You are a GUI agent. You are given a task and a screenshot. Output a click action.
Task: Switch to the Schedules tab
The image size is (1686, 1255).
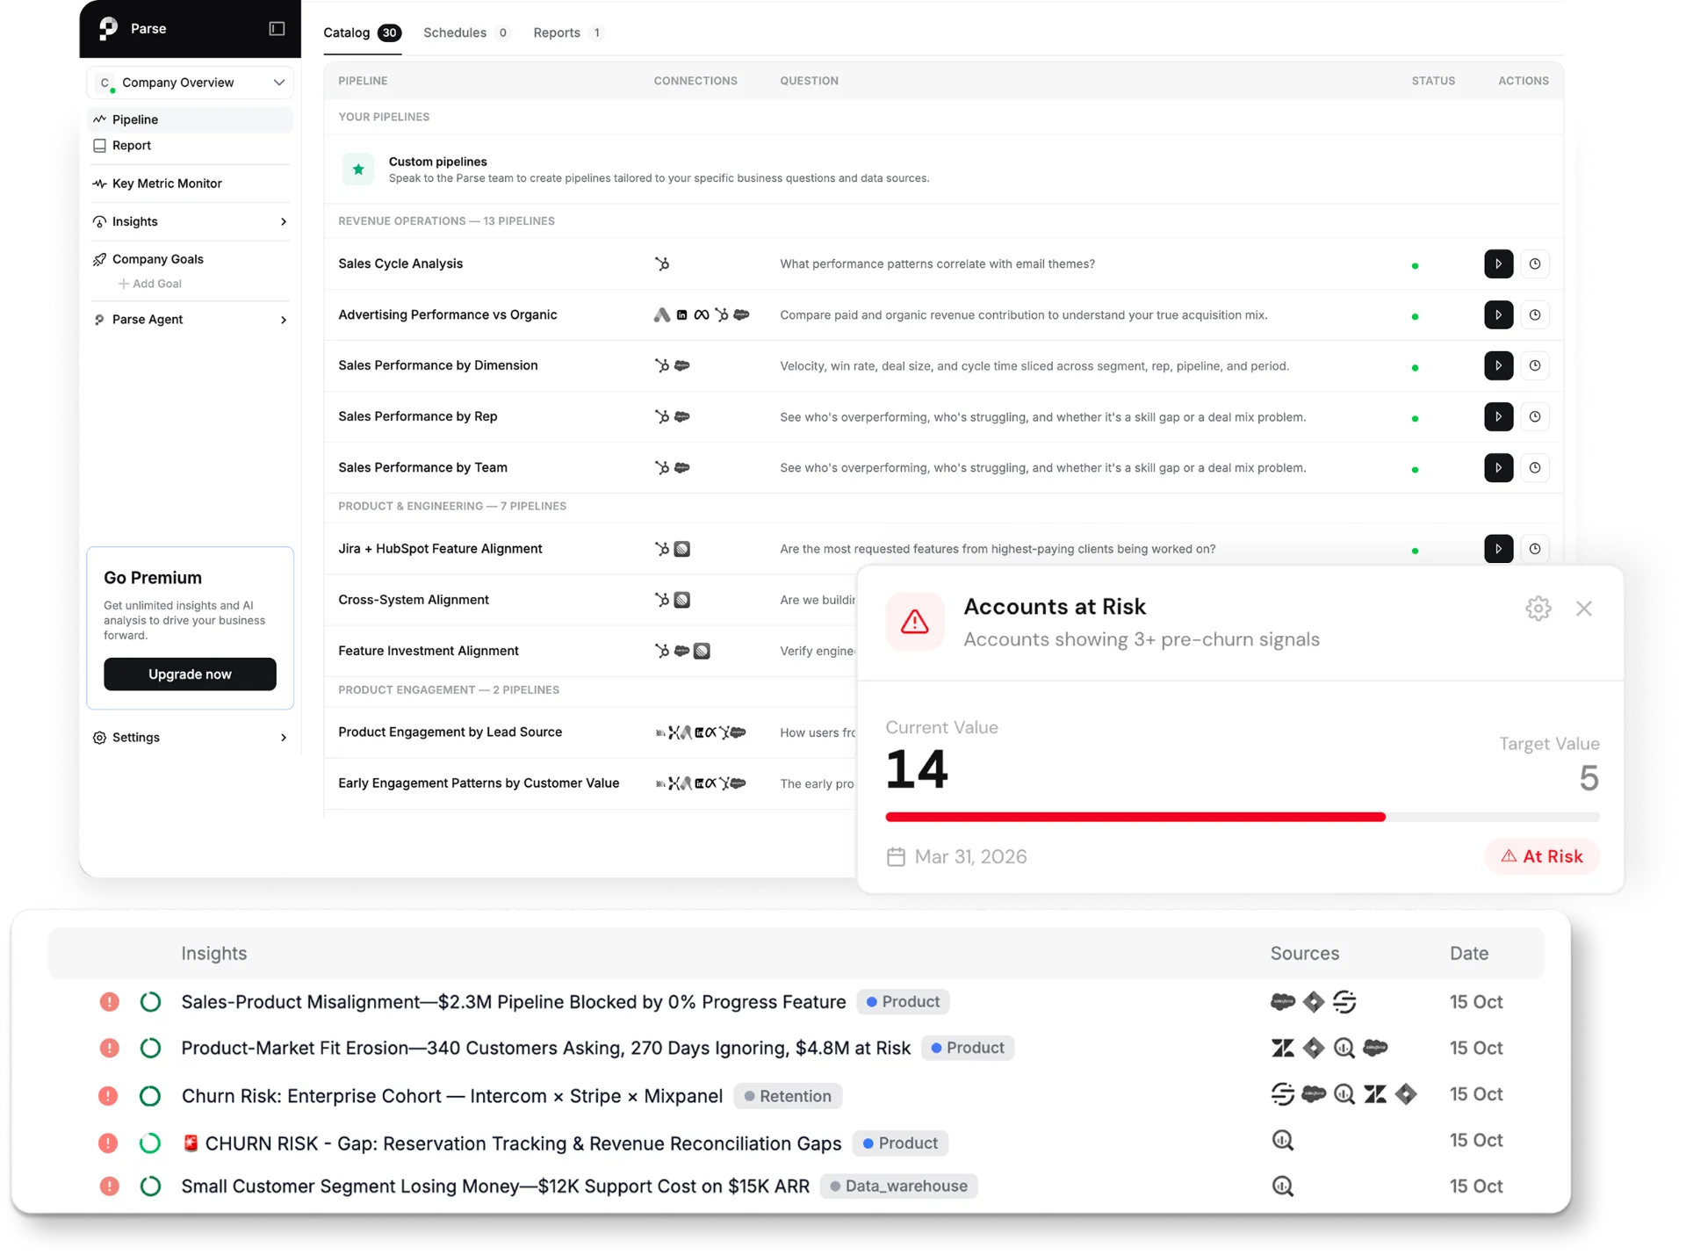coord(456,32)
